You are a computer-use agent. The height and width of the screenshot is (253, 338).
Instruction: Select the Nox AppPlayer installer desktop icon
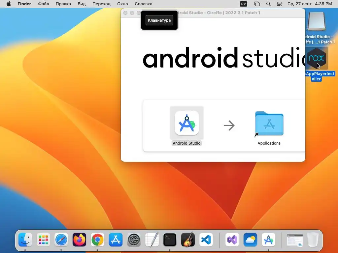tap(317, 58)
